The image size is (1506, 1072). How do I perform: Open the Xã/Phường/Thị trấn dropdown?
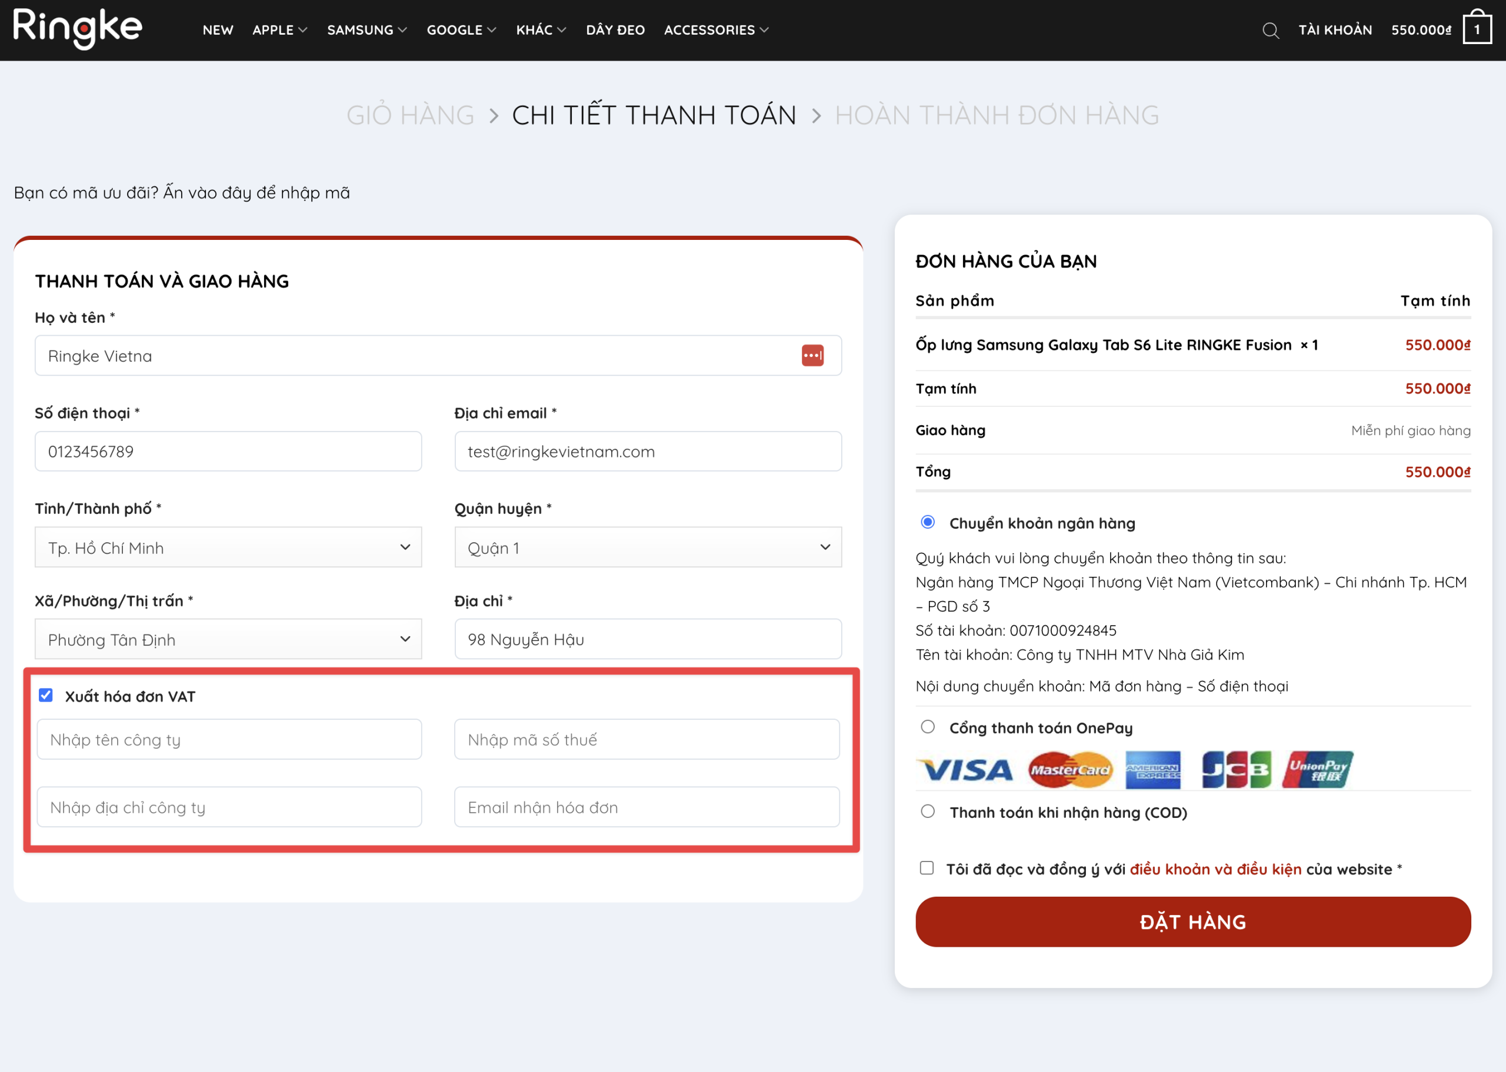click(228, 639)
